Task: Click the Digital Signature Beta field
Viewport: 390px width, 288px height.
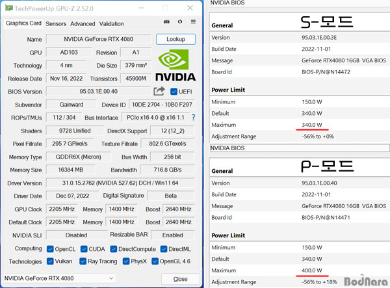Action: [170, 196]
